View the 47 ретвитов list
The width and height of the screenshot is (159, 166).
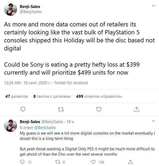pos(17,96)
